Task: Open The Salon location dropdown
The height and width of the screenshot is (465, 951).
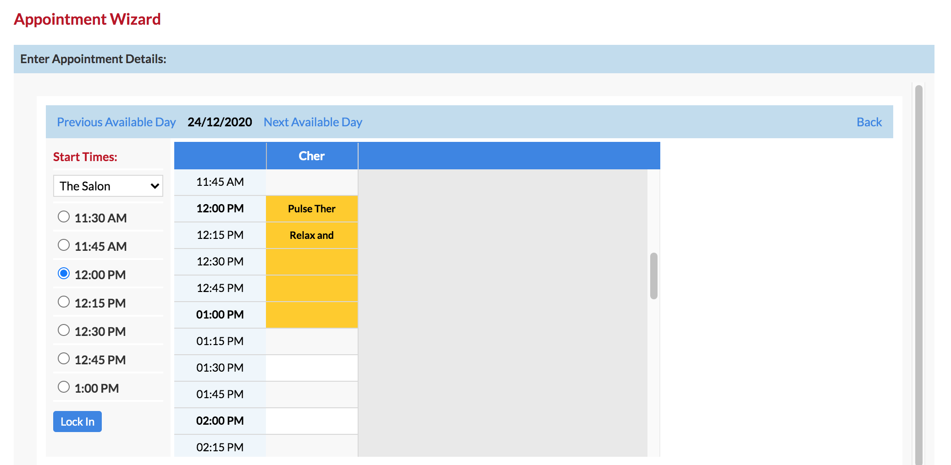Action: (x=108, y=186)
